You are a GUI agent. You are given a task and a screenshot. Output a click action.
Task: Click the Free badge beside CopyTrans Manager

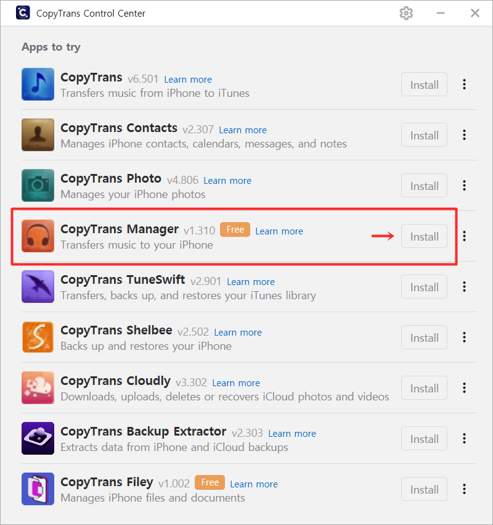point(235,229)
